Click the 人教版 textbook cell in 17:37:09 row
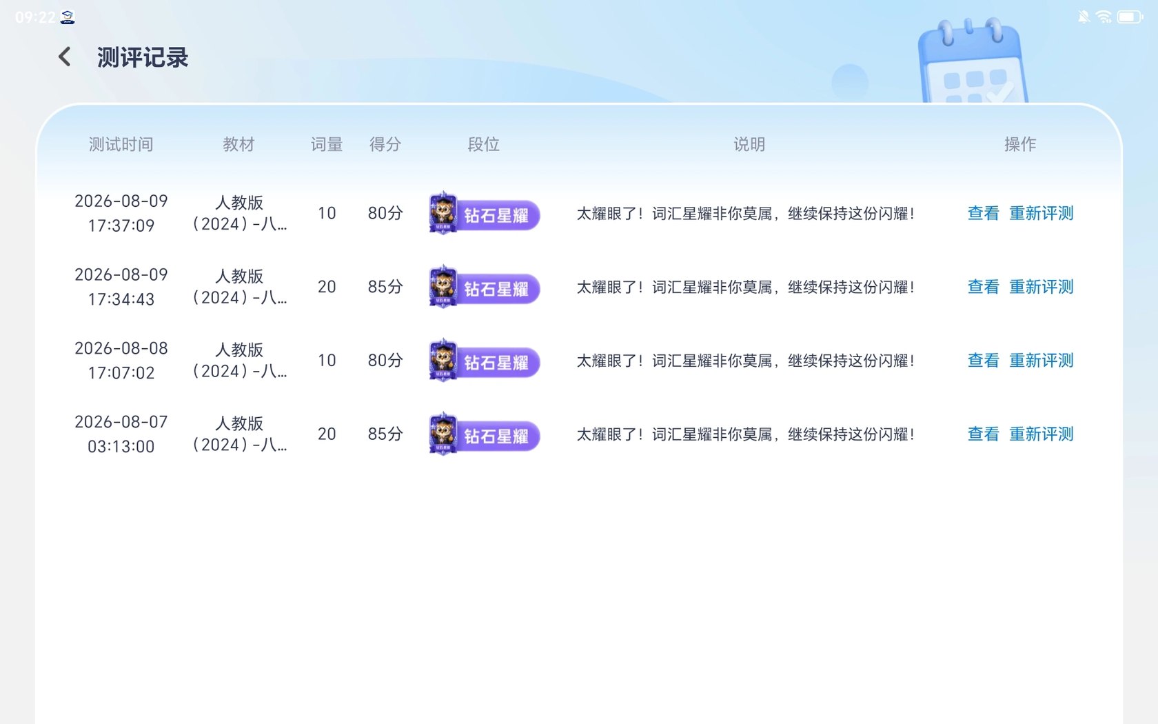The image size is (1158, 724). [x=239, y=213]
